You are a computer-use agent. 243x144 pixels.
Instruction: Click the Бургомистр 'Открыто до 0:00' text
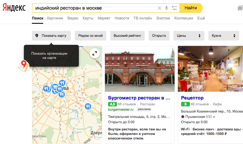click(121, 122)
